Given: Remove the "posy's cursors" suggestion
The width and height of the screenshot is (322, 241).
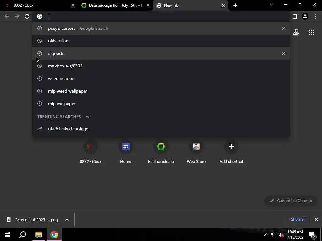Looking at the screenshot, I should 284,28.
